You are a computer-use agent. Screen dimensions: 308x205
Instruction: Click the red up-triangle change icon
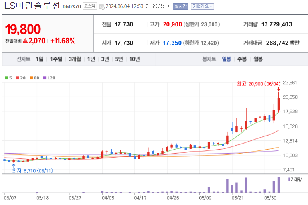click(25, 41)
